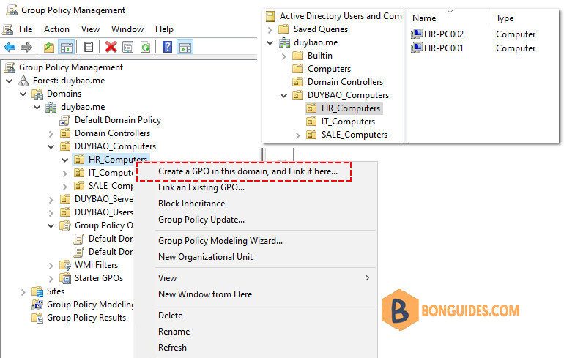564x358 pixels.
Task: Open the File menu
Action: tap(26, 29)
